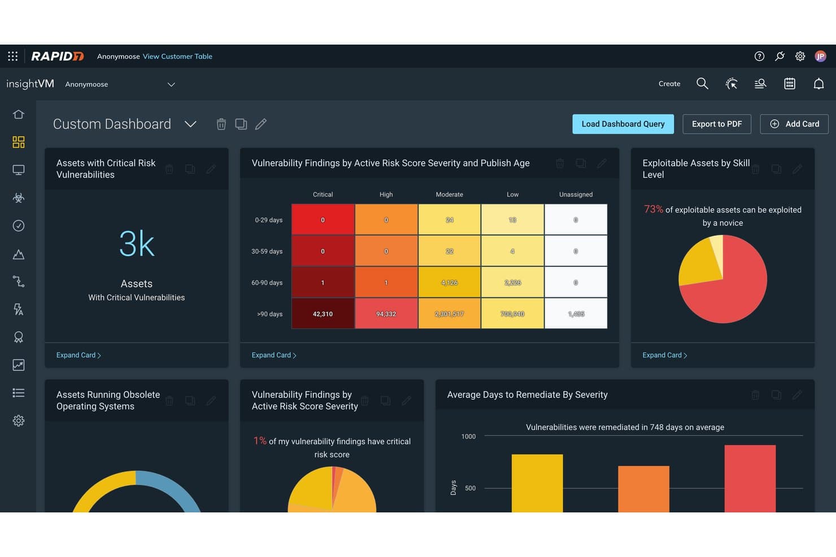The image size is (836, 557).
Task: Open the notifications bell
Action: pos(818,84)
